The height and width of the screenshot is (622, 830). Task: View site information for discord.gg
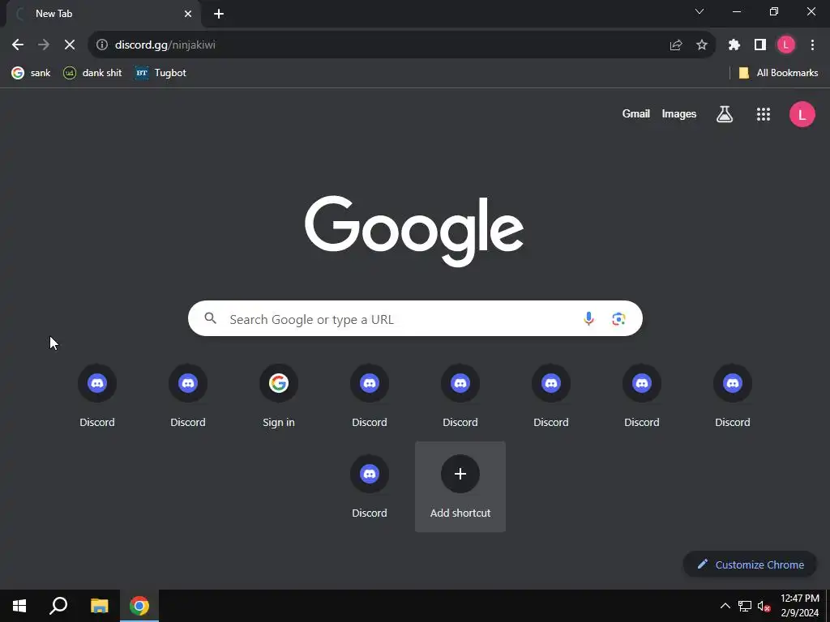pos(101,45)
